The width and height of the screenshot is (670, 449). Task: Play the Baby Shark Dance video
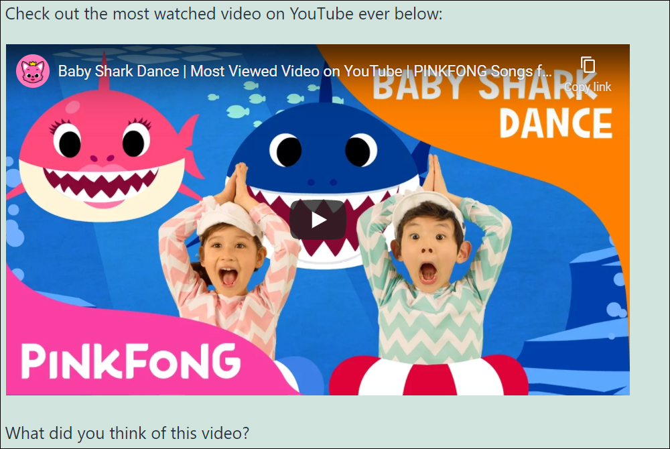tap(318, 220)
